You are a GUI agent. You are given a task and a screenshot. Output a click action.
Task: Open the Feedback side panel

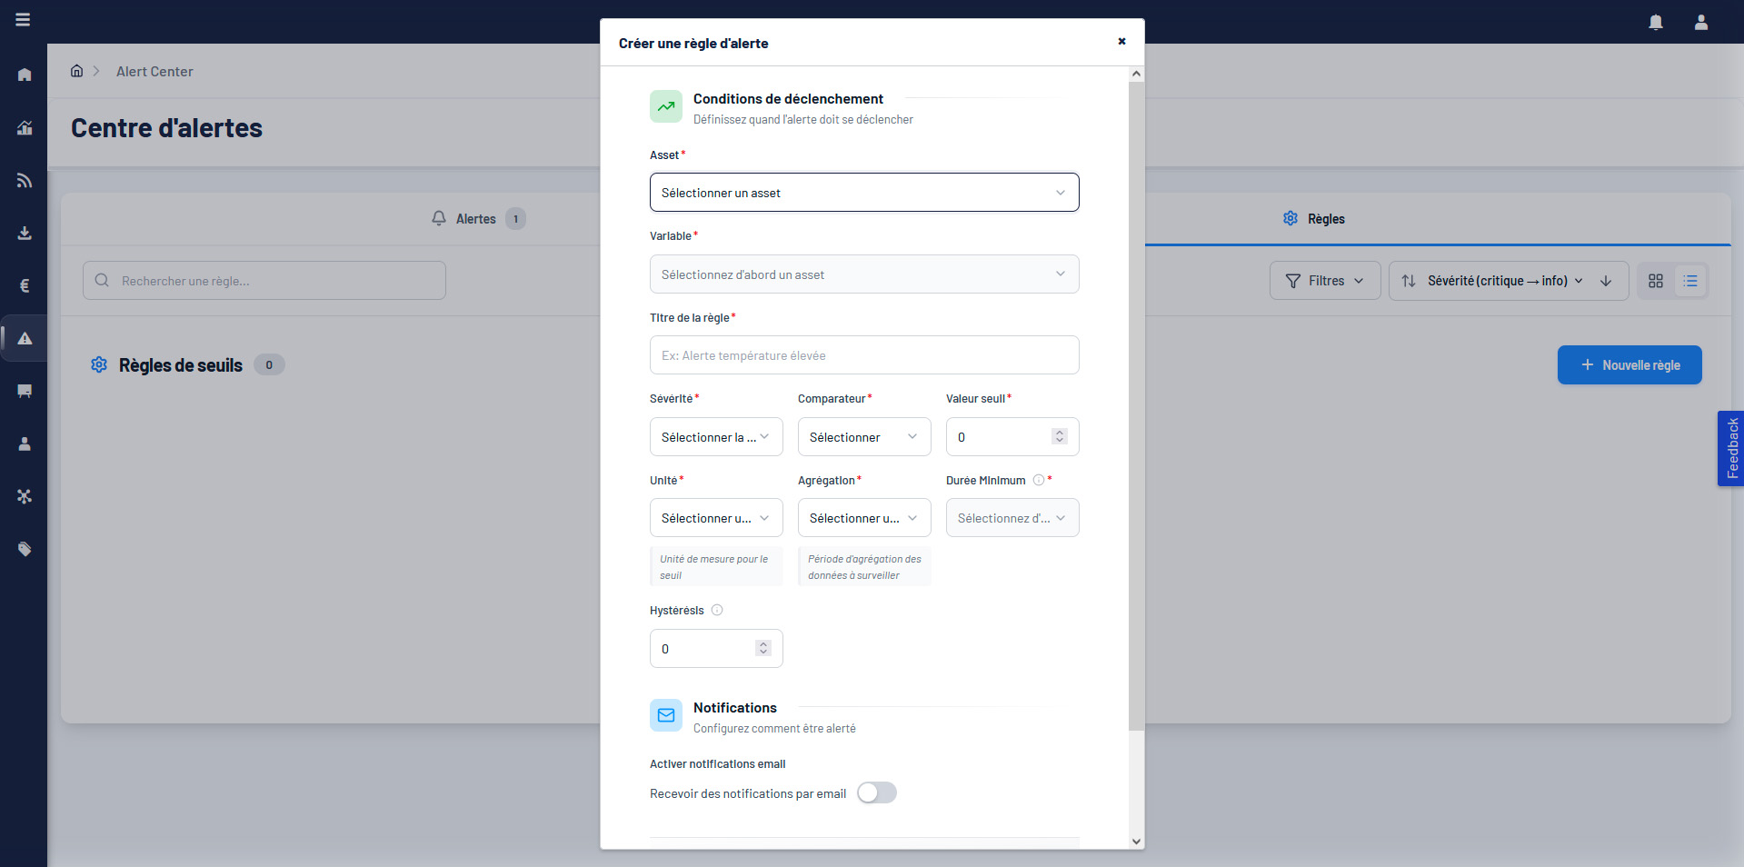(1731, 448)
